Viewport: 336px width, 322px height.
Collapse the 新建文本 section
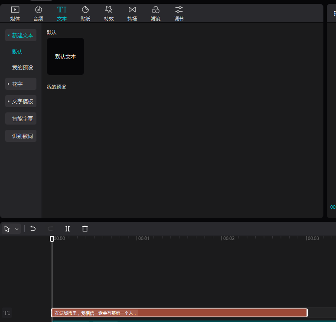coord(21,36)
